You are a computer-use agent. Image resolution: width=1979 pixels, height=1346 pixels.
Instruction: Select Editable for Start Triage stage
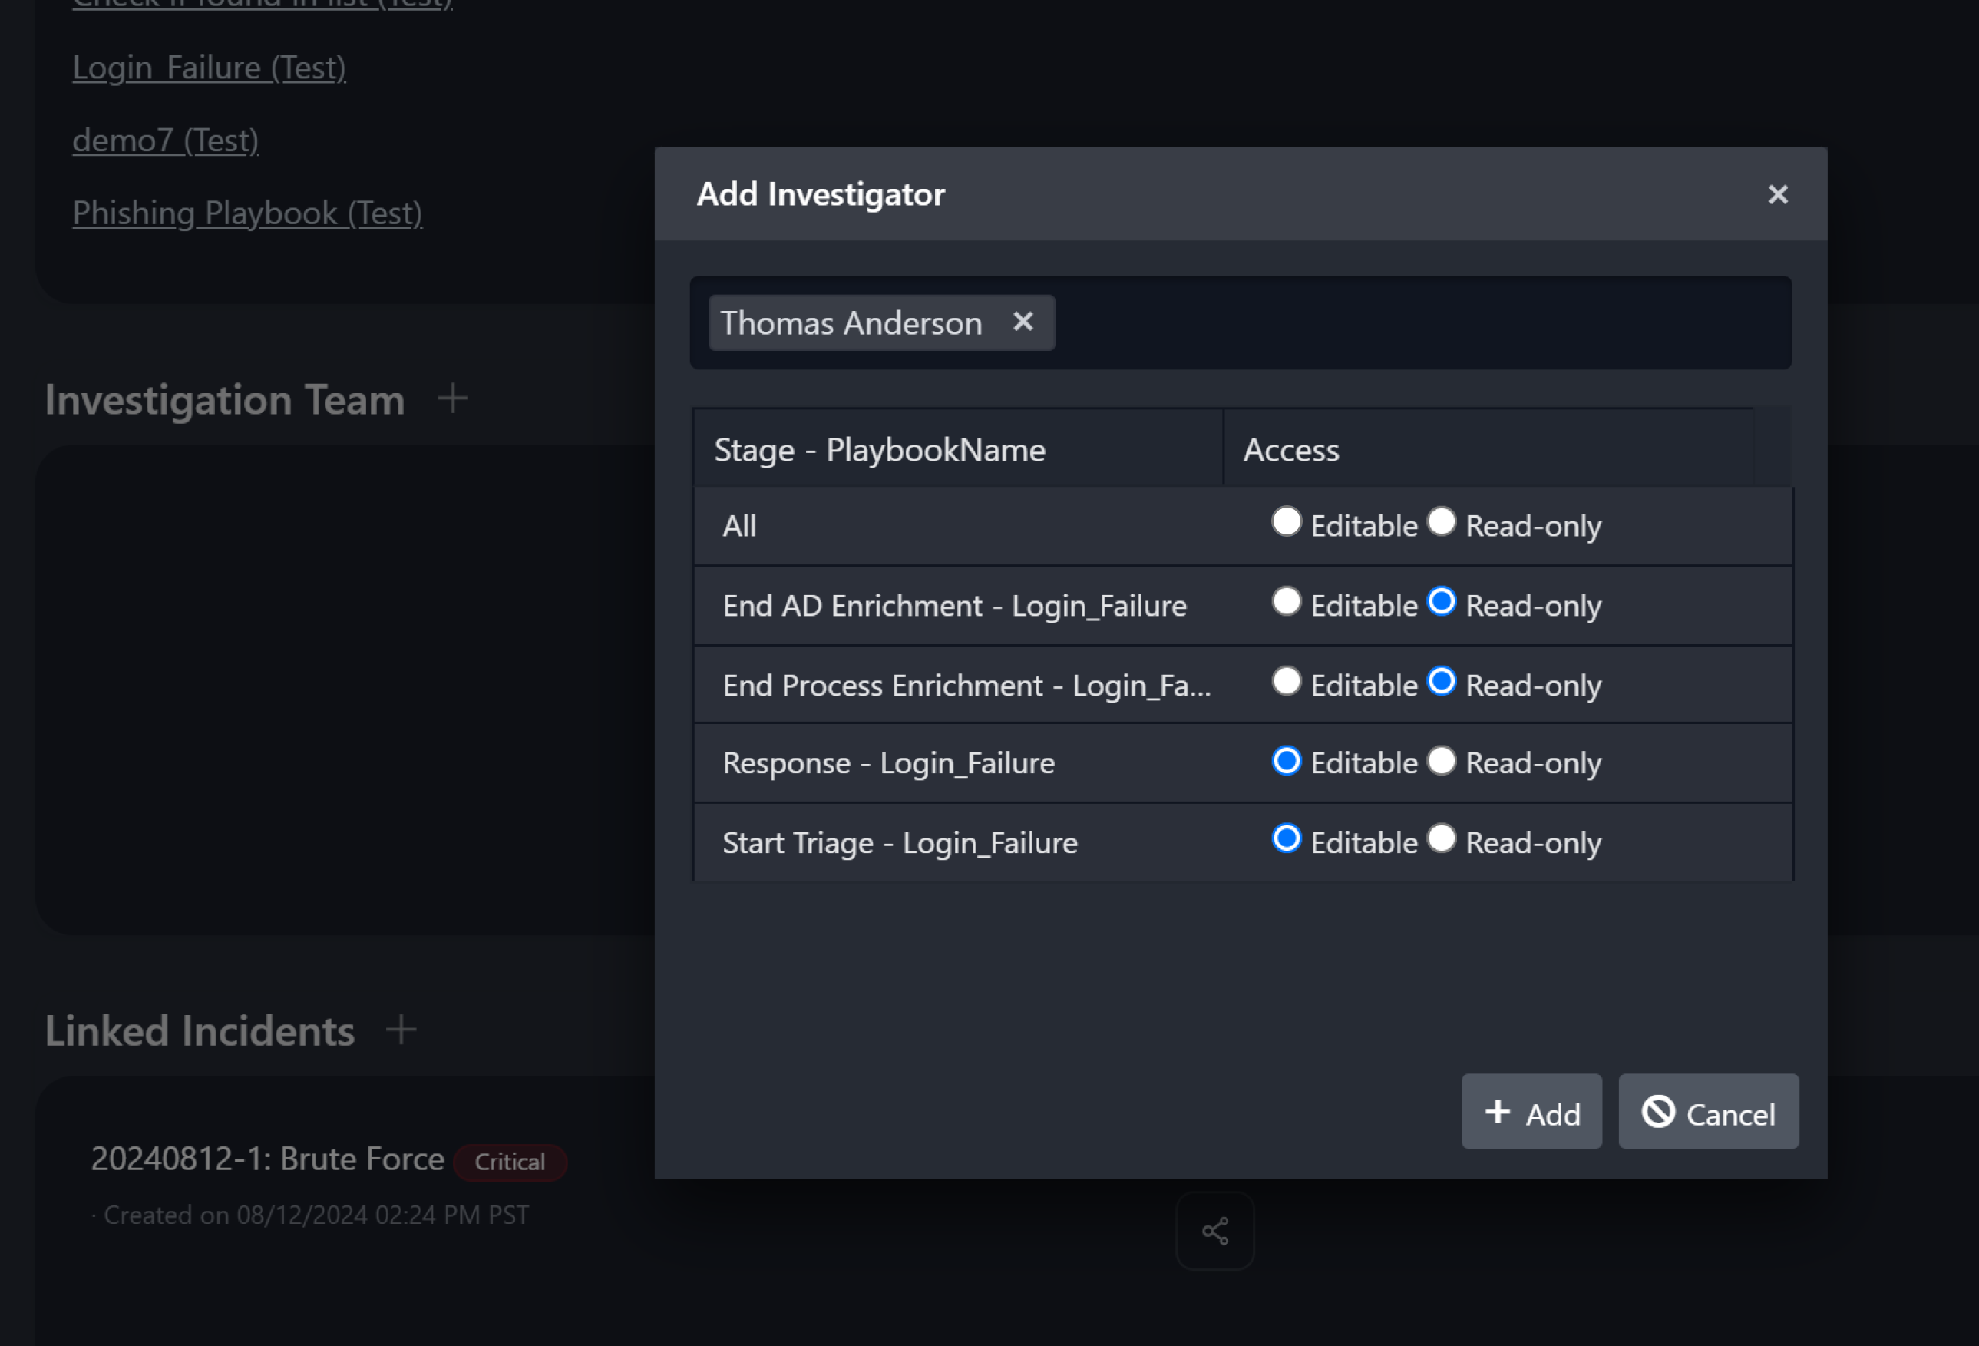pos(1286,838)
